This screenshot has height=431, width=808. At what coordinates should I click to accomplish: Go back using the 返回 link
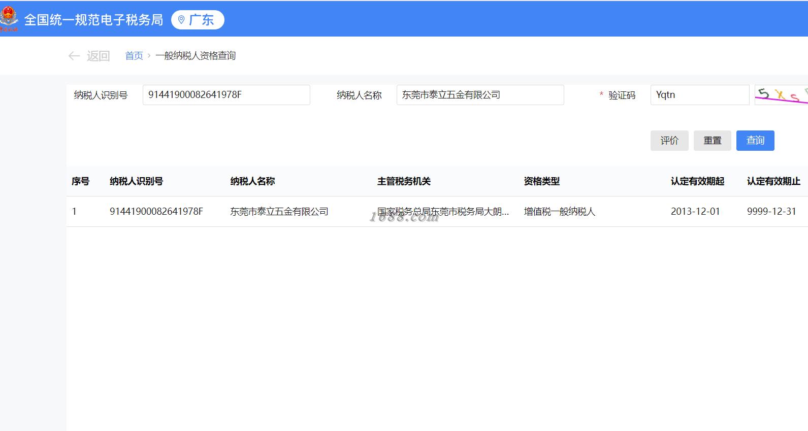click(x=99, y=56)
